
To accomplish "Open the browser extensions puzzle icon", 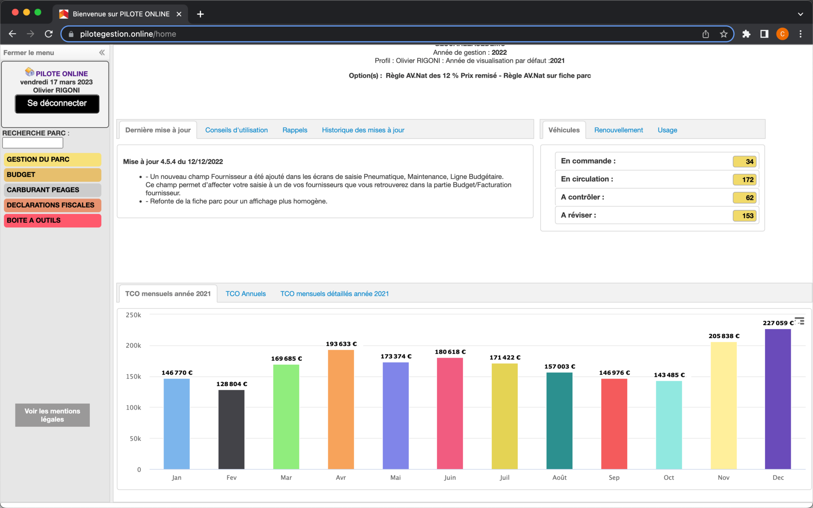I will click(x=746, y=34).
